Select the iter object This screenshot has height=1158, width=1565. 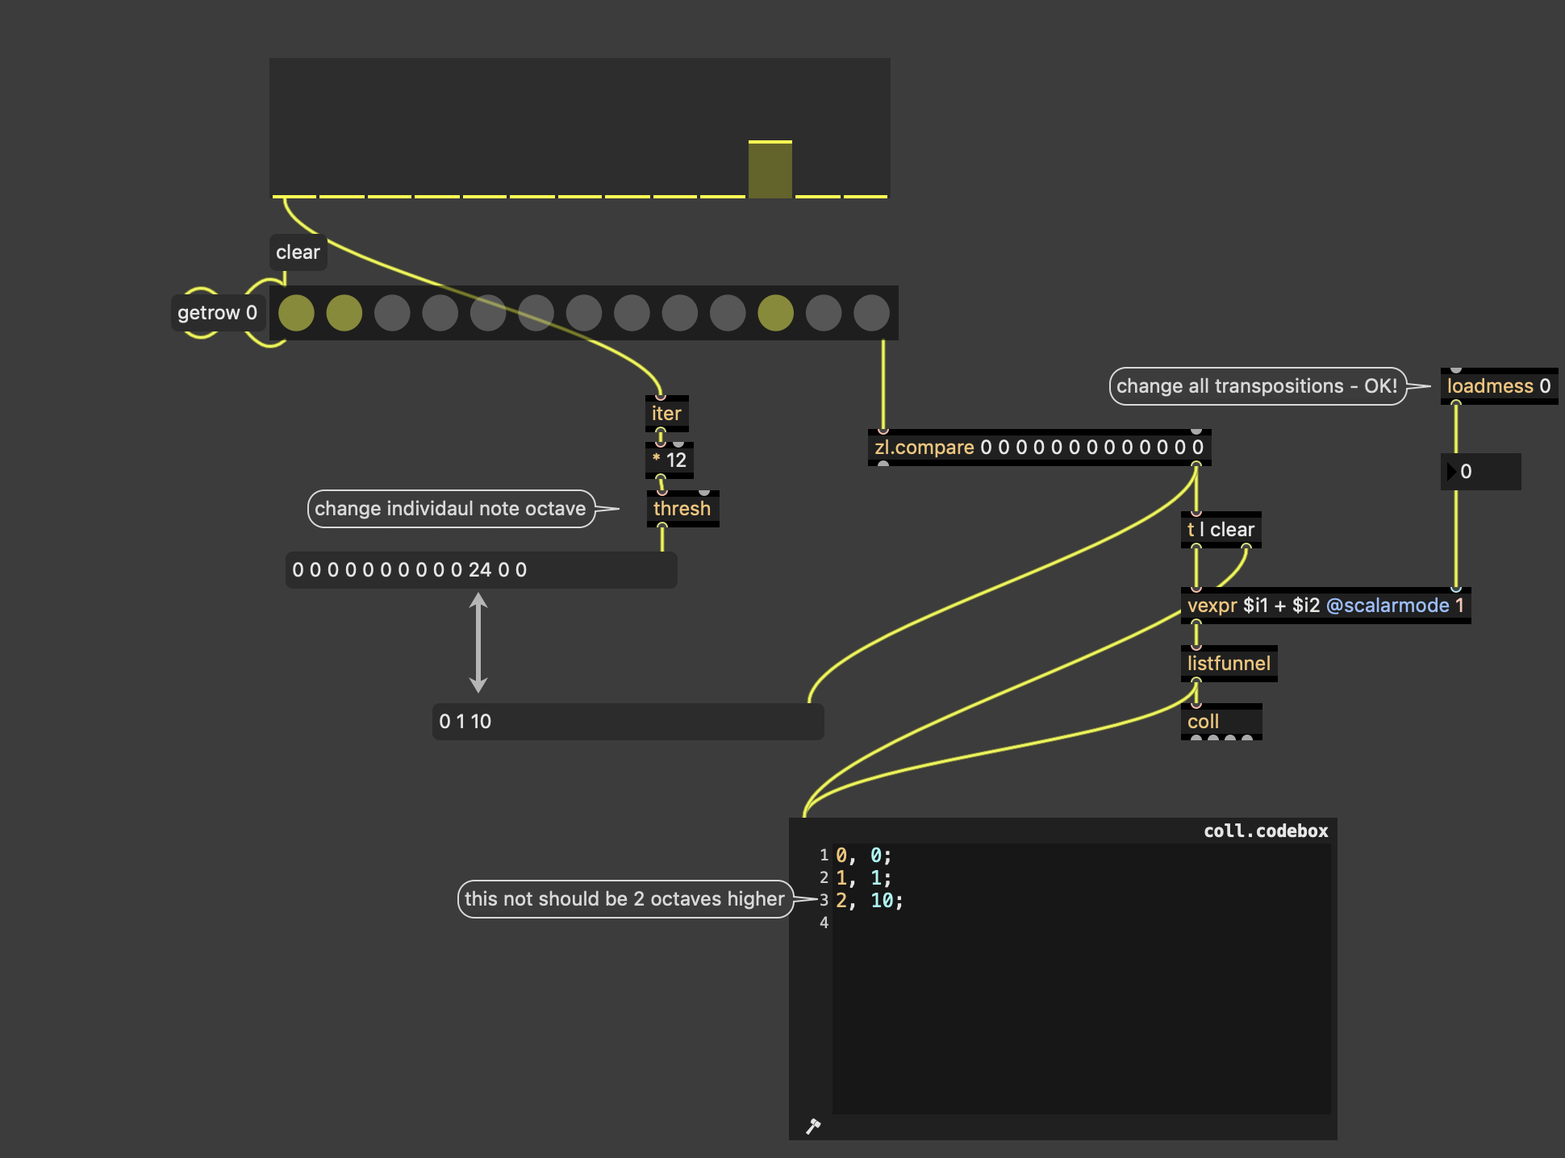click(x=667, y=414)
